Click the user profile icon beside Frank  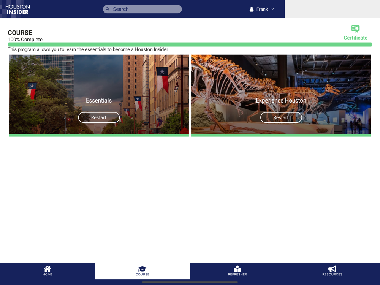(252, 9)
